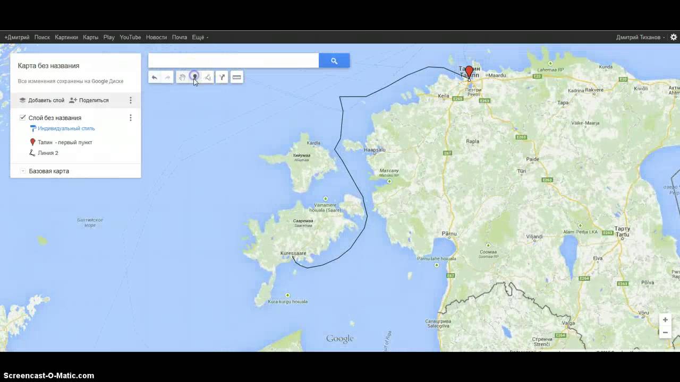Select the Талин - первый пункт item
This screenshot has height=382, width=680.
point(65,142)
